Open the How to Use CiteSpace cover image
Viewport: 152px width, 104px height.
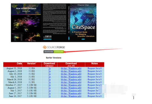(x=26, y=23)
